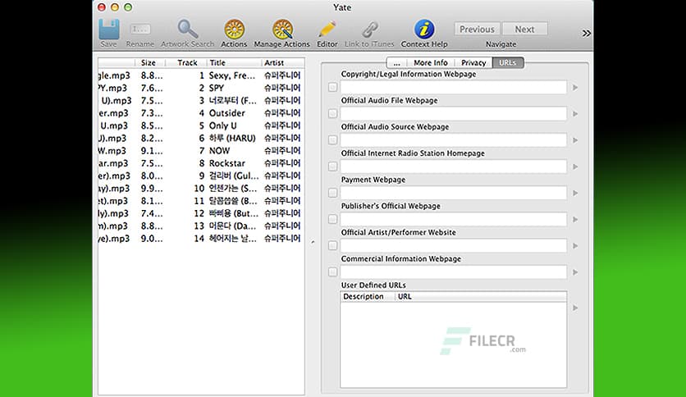Screen dimensions: 686x397
Task: Click the Save disk icon
Action: [x=108, y=30]
